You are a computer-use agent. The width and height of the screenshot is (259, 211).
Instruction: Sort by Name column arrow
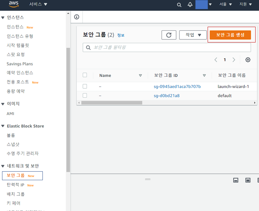(x=140, y=75)
